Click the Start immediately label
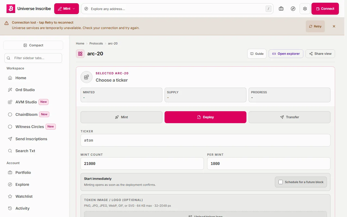347x217 pixels. coord(98,179)
